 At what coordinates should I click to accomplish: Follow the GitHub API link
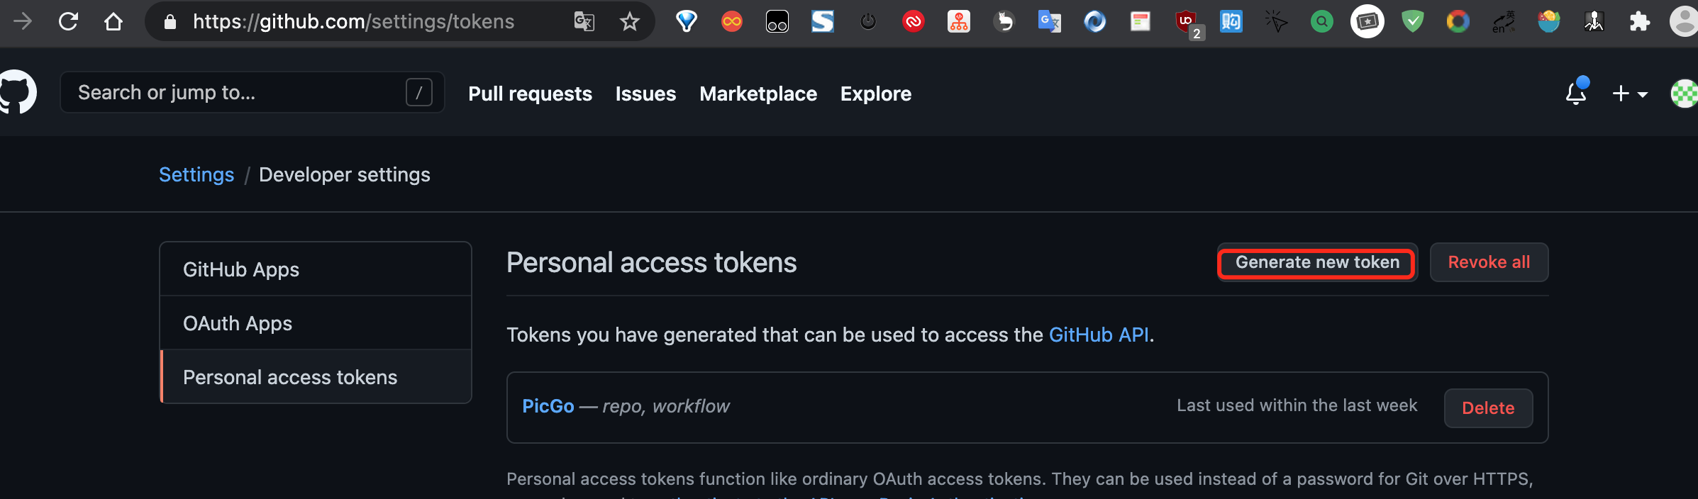click(x=1099, y=335)
